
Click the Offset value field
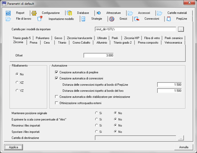[98, 55]
